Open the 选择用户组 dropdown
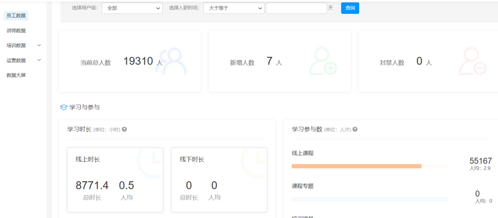This screenshot has height=218, width=498. click(131, 8)
